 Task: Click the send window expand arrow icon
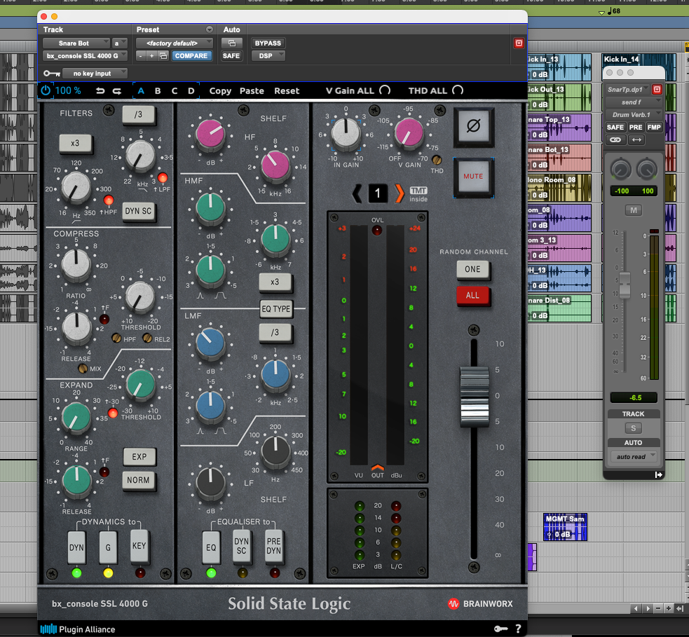pos(658,474)
